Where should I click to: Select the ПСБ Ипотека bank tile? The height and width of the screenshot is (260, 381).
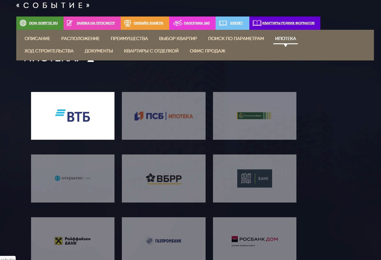pos(164,116)
